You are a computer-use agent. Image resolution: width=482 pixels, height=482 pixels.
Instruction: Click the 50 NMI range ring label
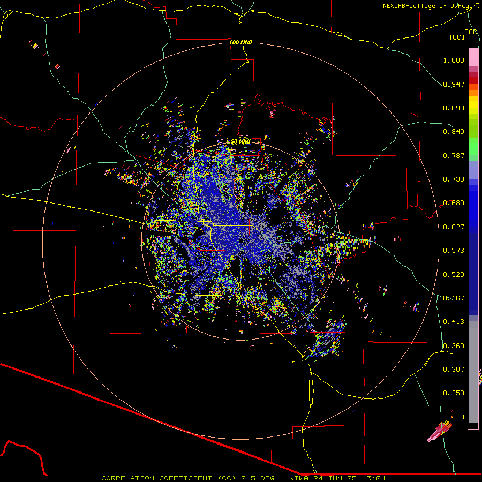[x=240, y=142]
